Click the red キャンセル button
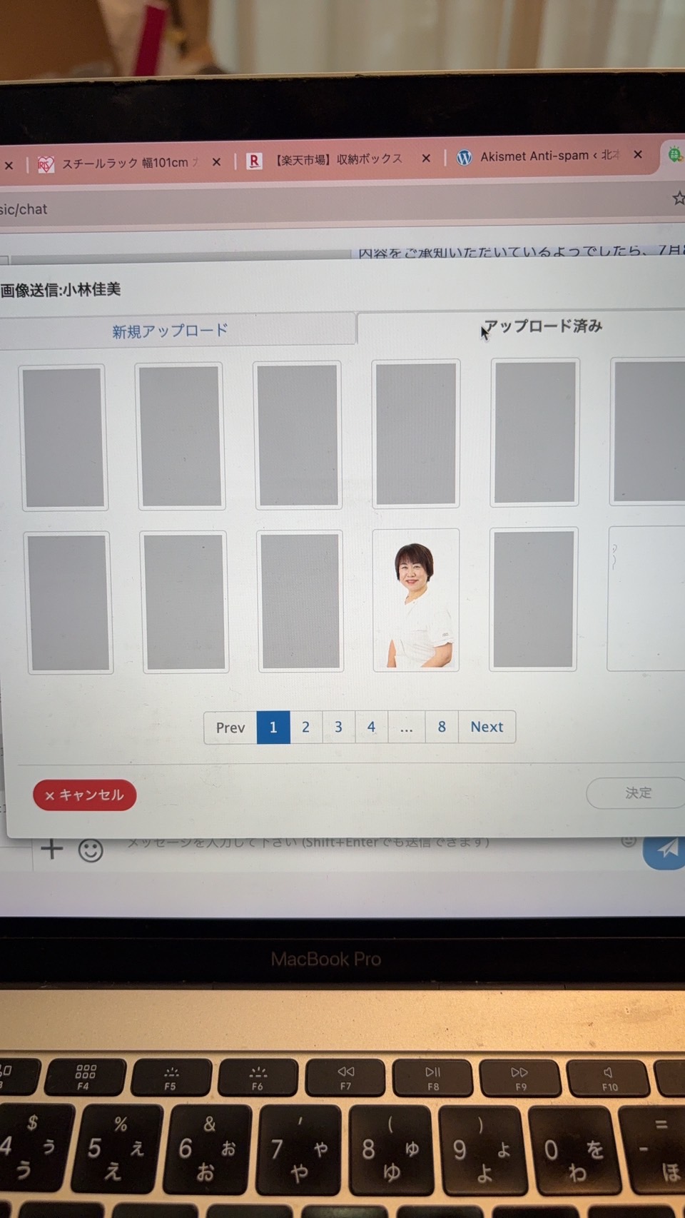Viewport: 685px width, 1218px height. coord(84,795)
